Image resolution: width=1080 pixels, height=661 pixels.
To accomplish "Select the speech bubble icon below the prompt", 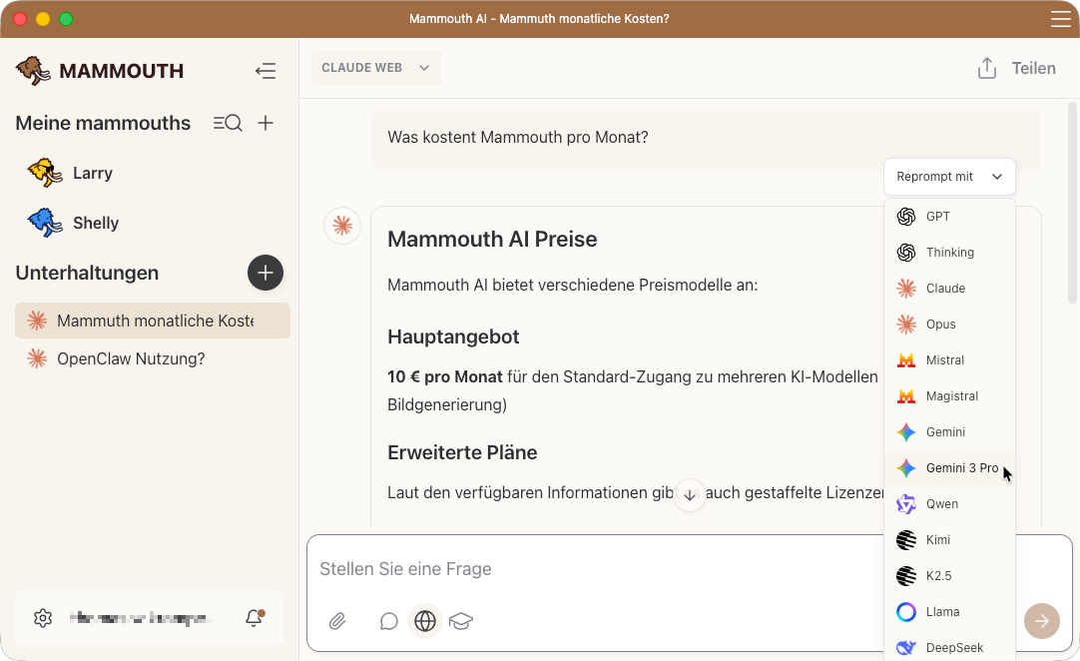I will (x=388, y=621).
